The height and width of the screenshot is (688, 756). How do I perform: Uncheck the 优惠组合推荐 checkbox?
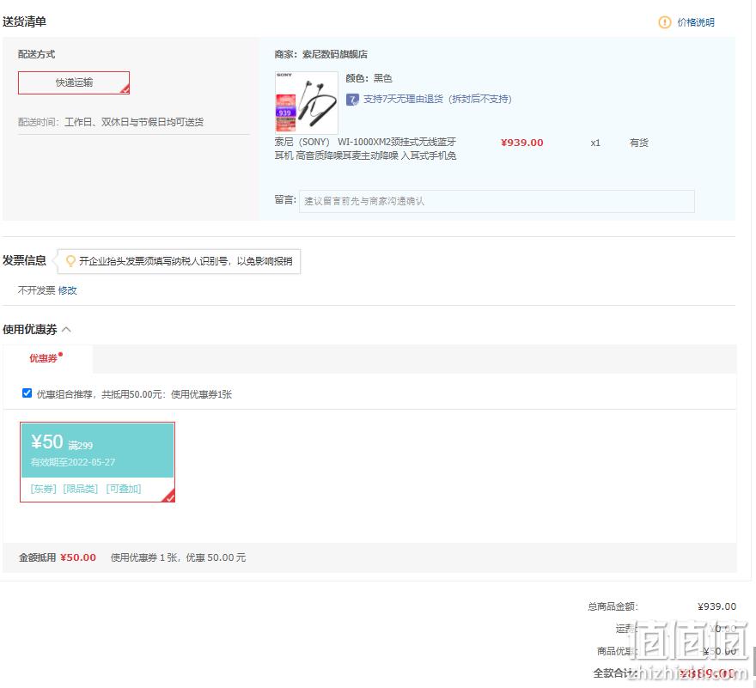[27, 393]
